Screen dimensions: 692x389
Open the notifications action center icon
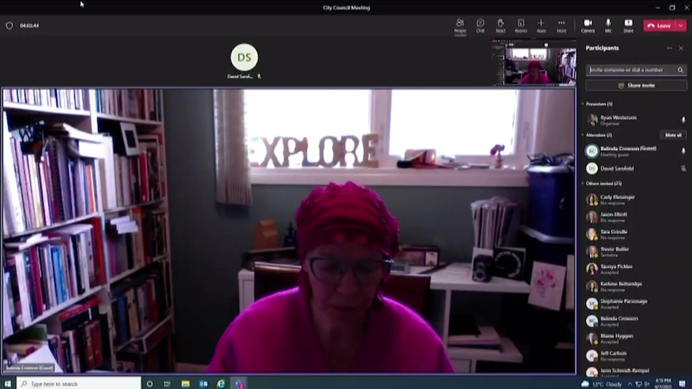click(x=683, y=384)
